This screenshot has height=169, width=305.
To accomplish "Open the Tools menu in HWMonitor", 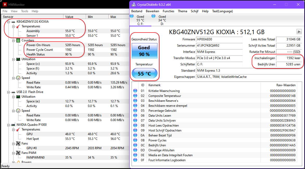I will 24,11.
